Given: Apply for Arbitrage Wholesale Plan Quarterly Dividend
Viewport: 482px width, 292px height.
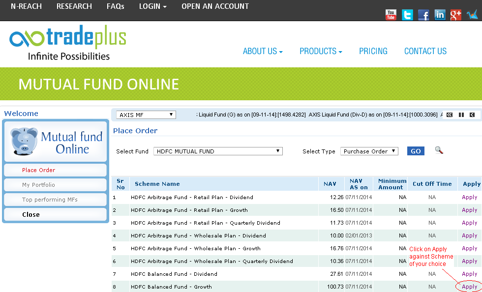Looking at the screenshot, I should [469, 261].
